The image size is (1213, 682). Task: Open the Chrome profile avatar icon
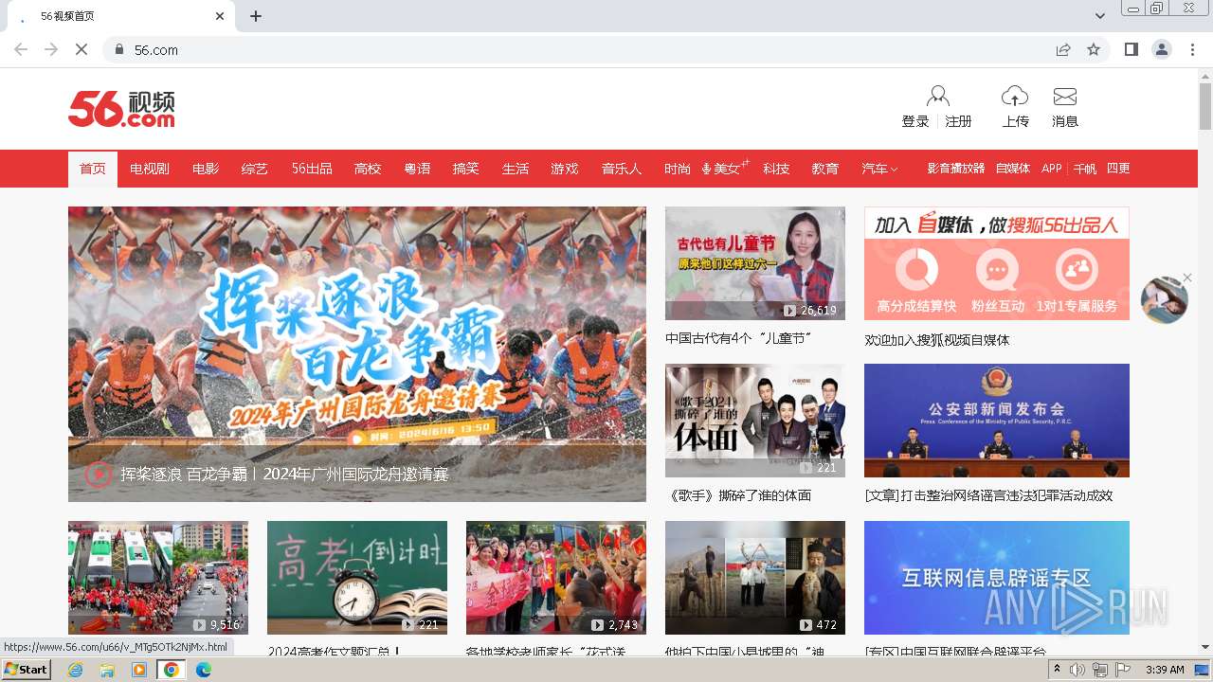[x=1162, y=49]
